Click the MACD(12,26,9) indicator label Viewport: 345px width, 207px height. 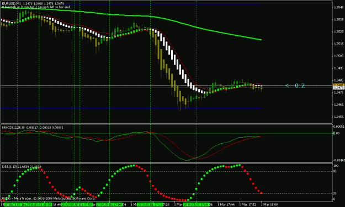click(x=14, y=127)
